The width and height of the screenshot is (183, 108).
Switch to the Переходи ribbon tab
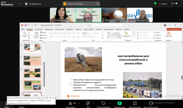[69, 29]
